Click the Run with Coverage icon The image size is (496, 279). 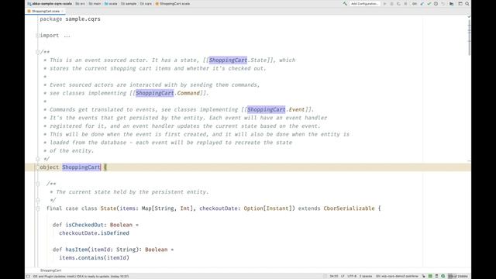[398, 4]
